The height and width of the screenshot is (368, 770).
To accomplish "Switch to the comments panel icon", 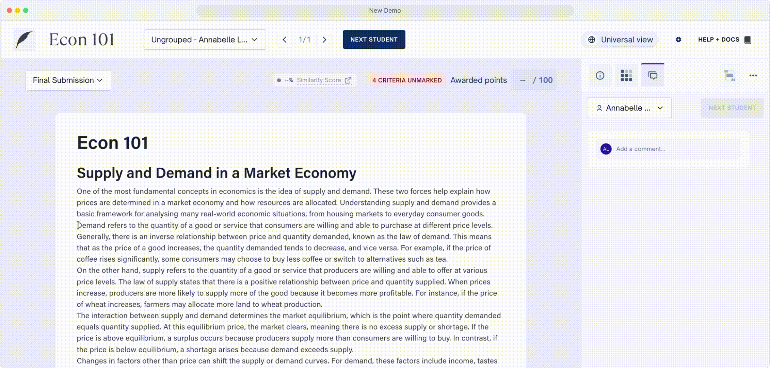I will 653,75.
